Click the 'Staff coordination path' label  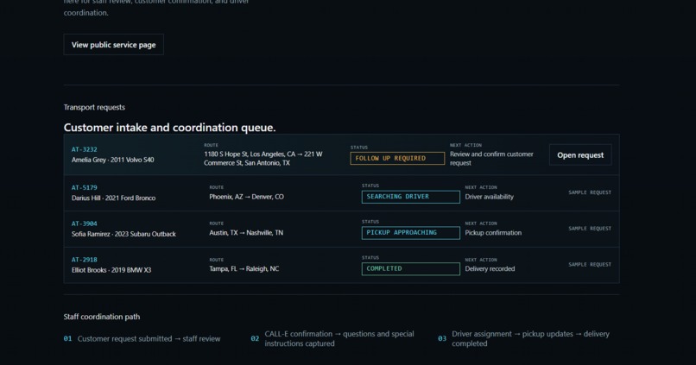(102, 317)
